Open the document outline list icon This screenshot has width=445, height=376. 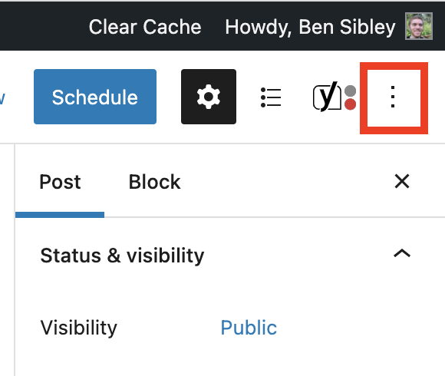(x=271, y=97)
